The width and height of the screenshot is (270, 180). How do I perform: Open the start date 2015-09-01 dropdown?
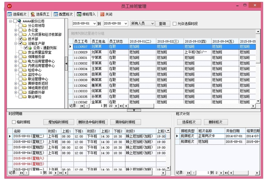point(94,24)
